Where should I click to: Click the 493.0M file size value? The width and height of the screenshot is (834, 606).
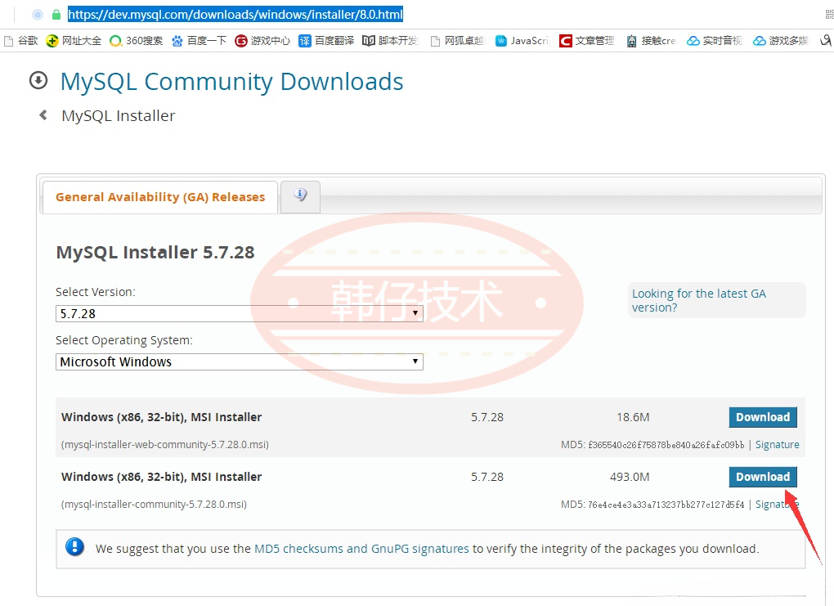[x=630, y=477]
